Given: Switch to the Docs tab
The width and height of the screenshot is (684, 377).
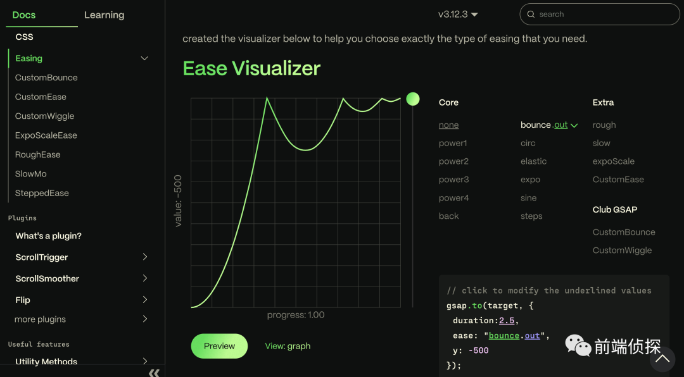Looking at the screenshot, I should pos(24,15).
